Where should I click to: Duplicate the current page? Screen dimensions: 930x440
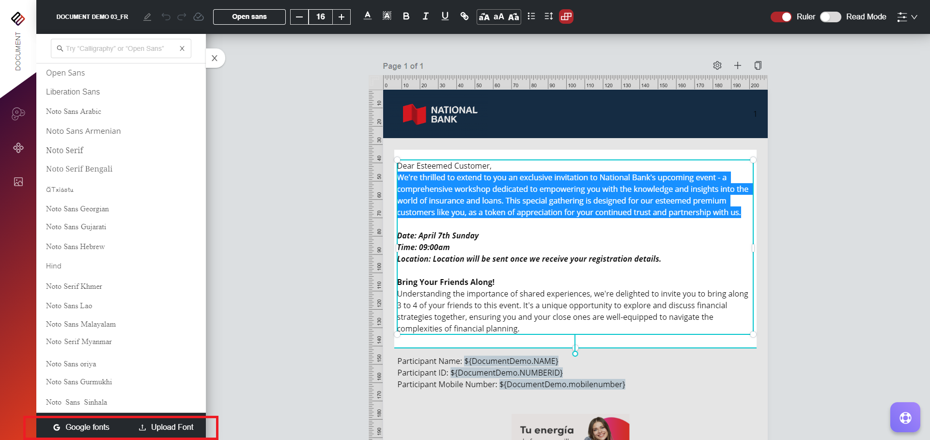pos(758,65)
